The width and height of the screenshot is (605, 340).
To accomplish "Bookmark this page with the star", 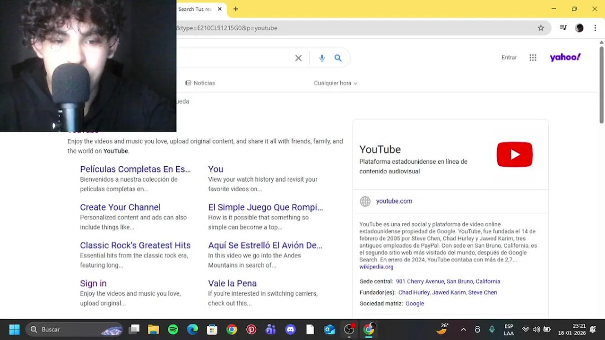I will [541, 28].
